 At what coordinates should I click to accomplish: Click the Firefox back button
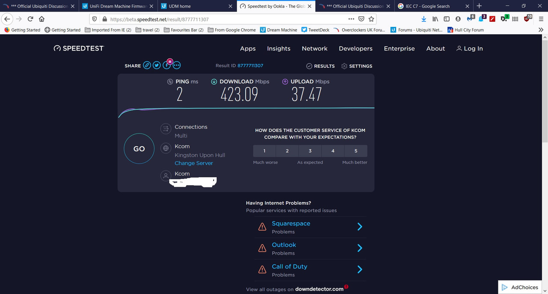point(7,19)
